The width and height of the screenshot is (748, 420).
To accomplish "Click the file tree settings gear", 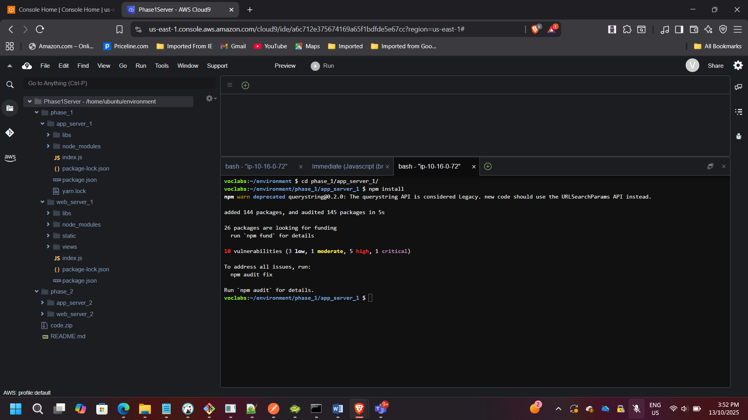I will click(210, 98).
